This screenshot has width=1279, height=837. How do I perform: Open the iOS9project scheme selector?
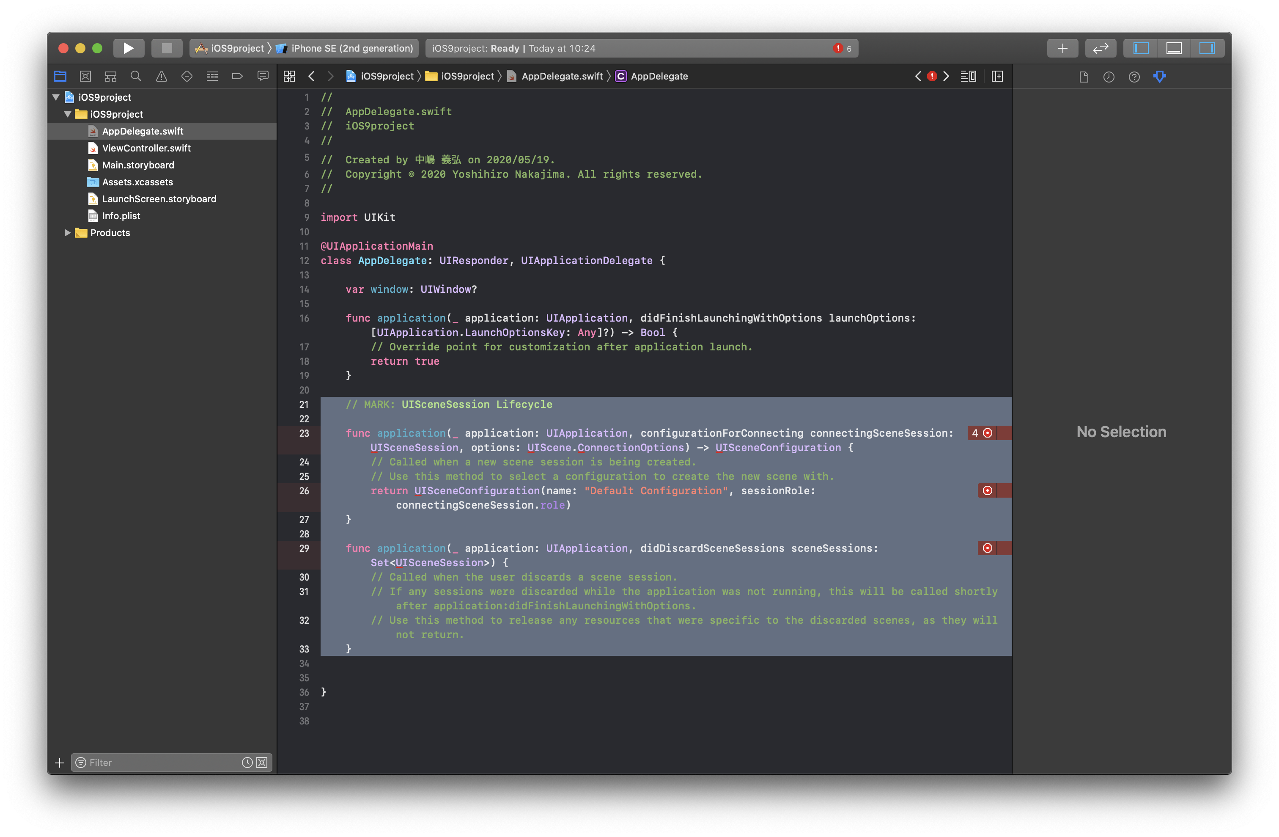pyautogui.click(x=230, y=48)
